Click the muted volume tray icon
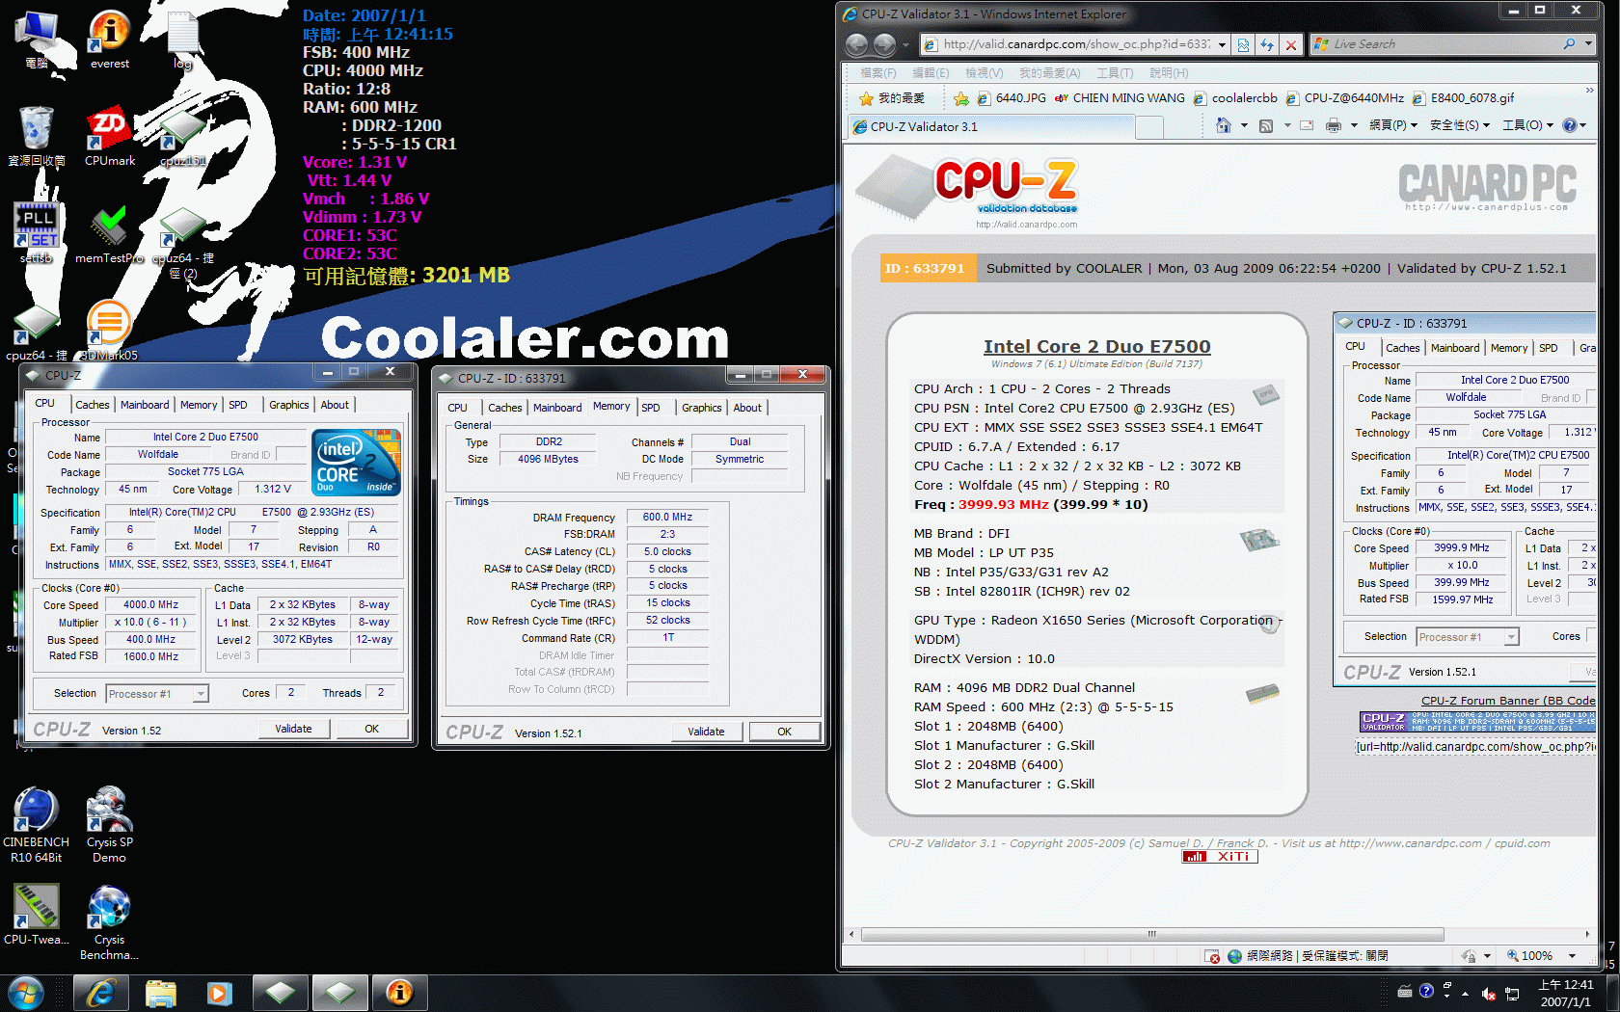 [x=1489, y=994]
